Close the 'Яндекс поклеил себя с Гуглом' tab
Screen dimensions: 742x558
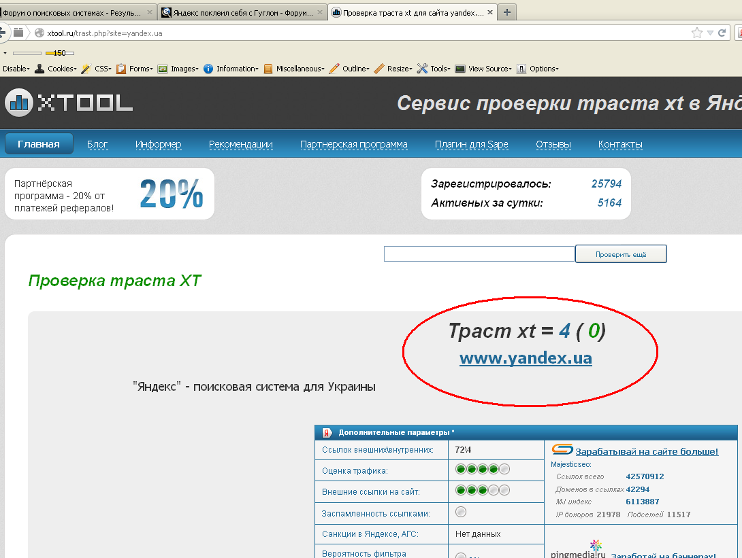[x=320, y=13]
